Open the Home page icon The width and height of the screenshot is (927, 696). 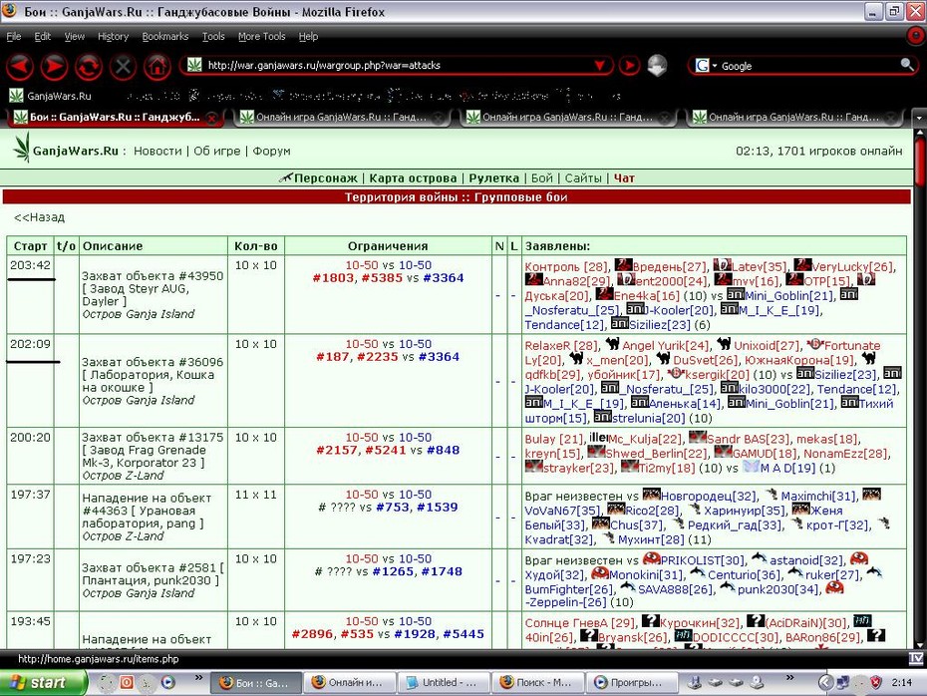click(x=156, y=66)
